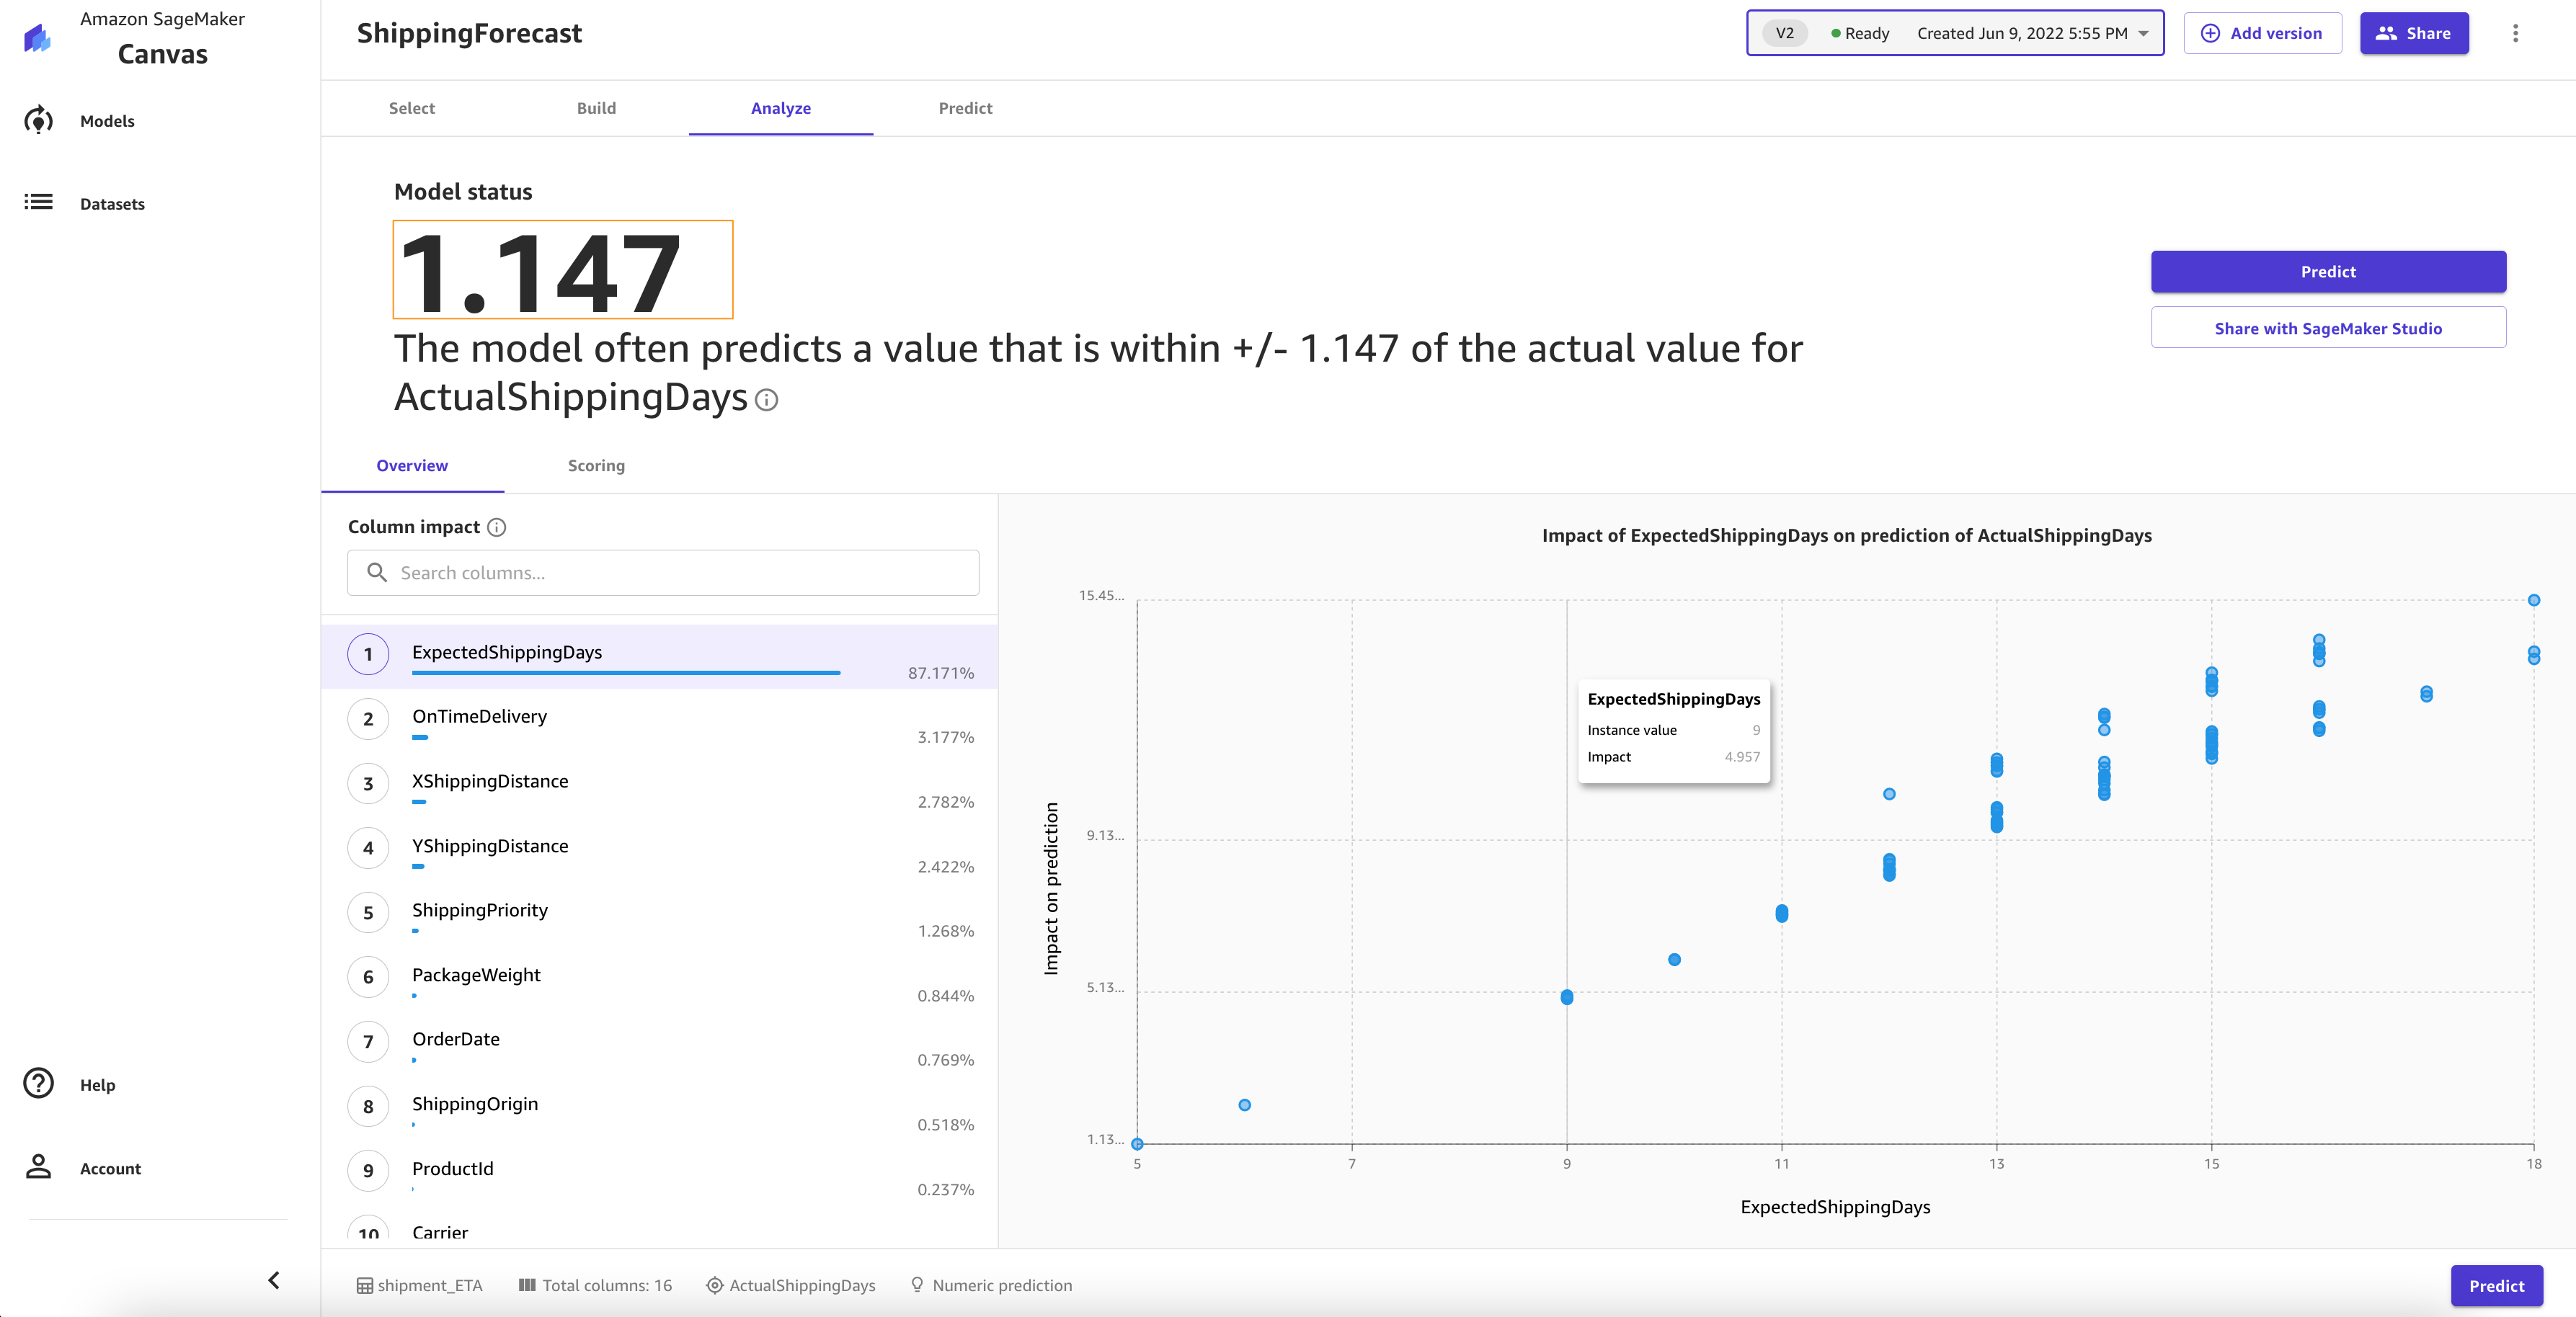Click the Add version button

pyautogui.click(x=2262, y=33)
